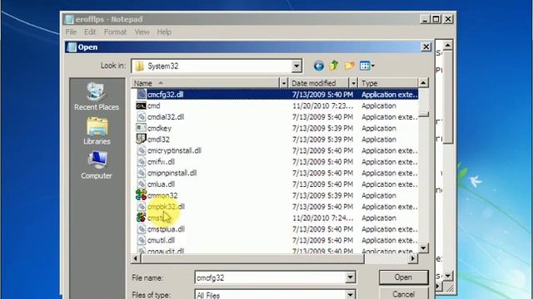533x299 pixels.
Task: Select the cmcfg32.dll file icon
Action: tap(142, 94)
